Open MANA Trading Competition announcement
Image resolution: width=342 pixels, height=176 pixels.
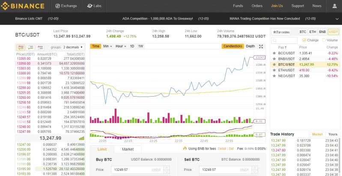tap(265, 19)
